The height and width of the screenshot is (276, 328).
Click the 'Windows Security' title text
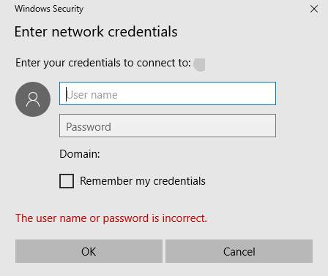tap(49, 9)
